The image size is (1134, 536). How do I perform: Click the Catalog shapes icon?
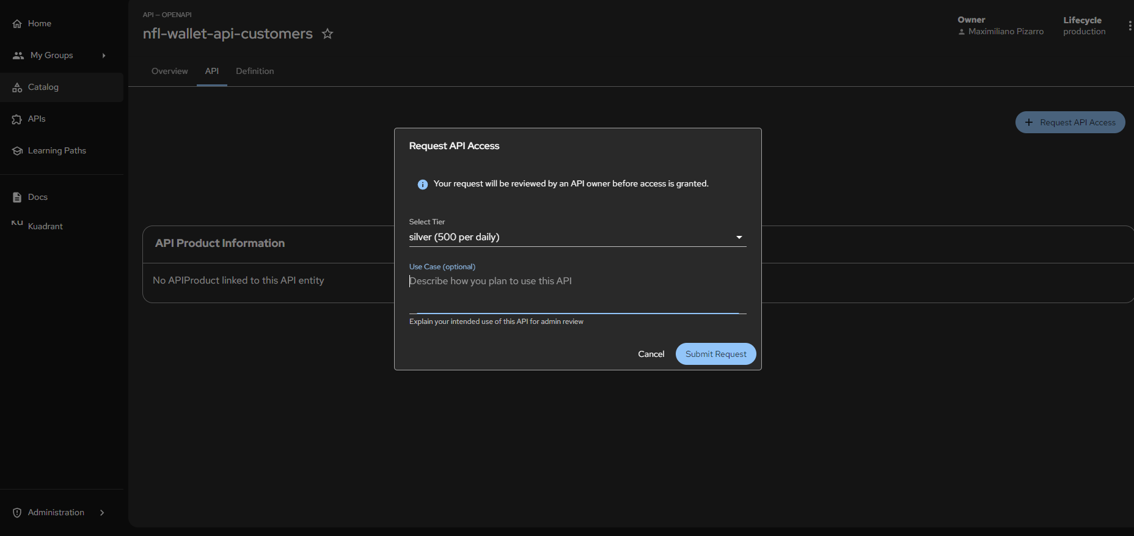[17, 87]
